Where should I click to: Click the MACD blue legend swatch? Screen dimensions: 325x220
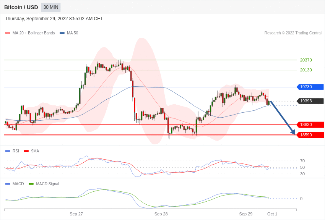click(x=8, y=184)
